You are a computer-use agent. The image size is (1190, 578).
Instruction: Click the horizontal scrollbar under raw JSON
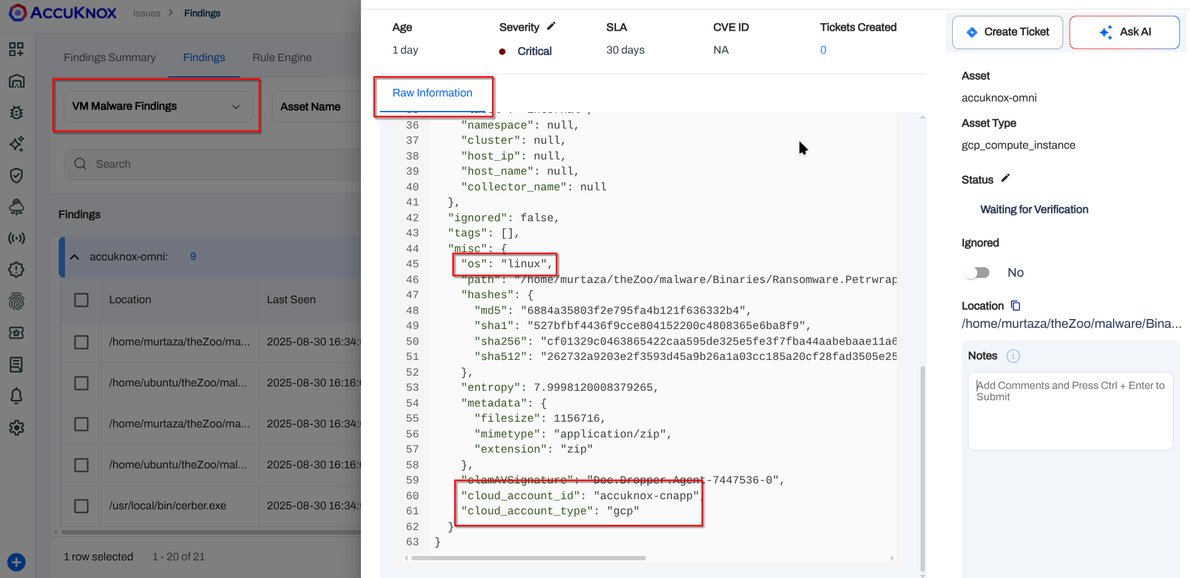527,558
